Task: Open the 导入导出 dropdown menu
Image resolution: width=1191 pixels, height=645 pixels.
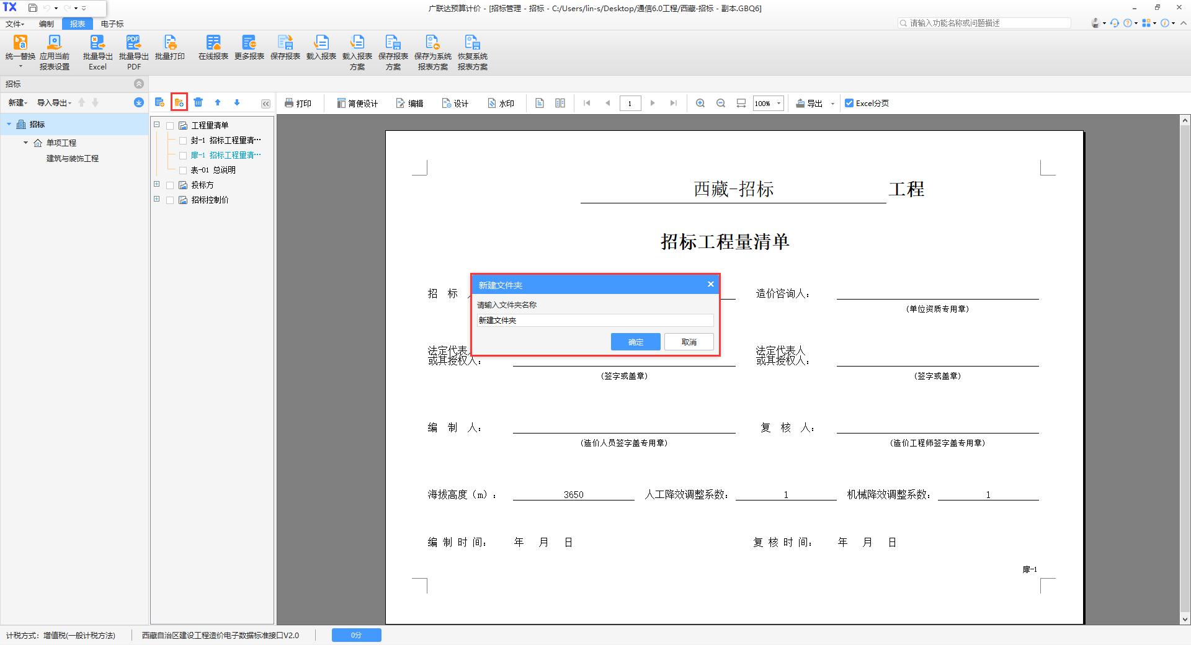Action: click(x=54, y=103)
